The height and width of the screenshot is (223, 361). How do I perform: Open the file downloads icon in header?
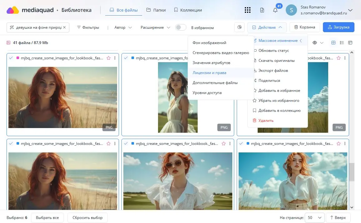click(262, 10)
